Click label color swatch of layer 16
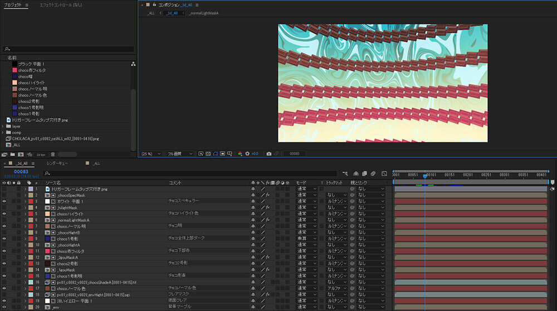The width and height of the screenshot is (557, 311). pos(31,282)
